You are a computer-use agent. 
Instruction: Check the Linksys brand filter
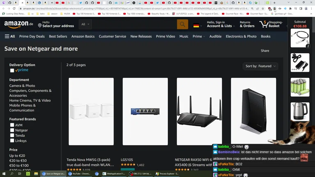[12, 141]
